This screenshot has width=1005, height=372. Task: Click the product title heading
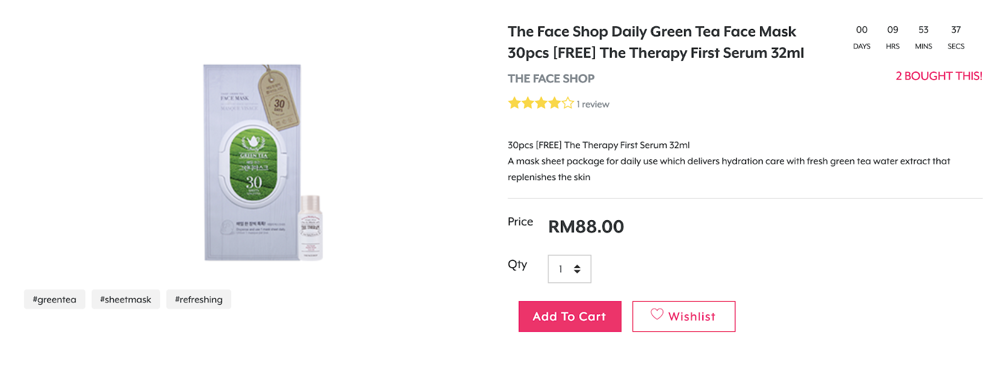(x=656, y=42)
